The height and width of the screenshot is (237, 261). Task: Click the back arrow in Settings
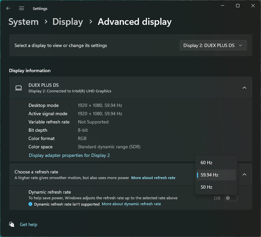(x=8, y=8)
